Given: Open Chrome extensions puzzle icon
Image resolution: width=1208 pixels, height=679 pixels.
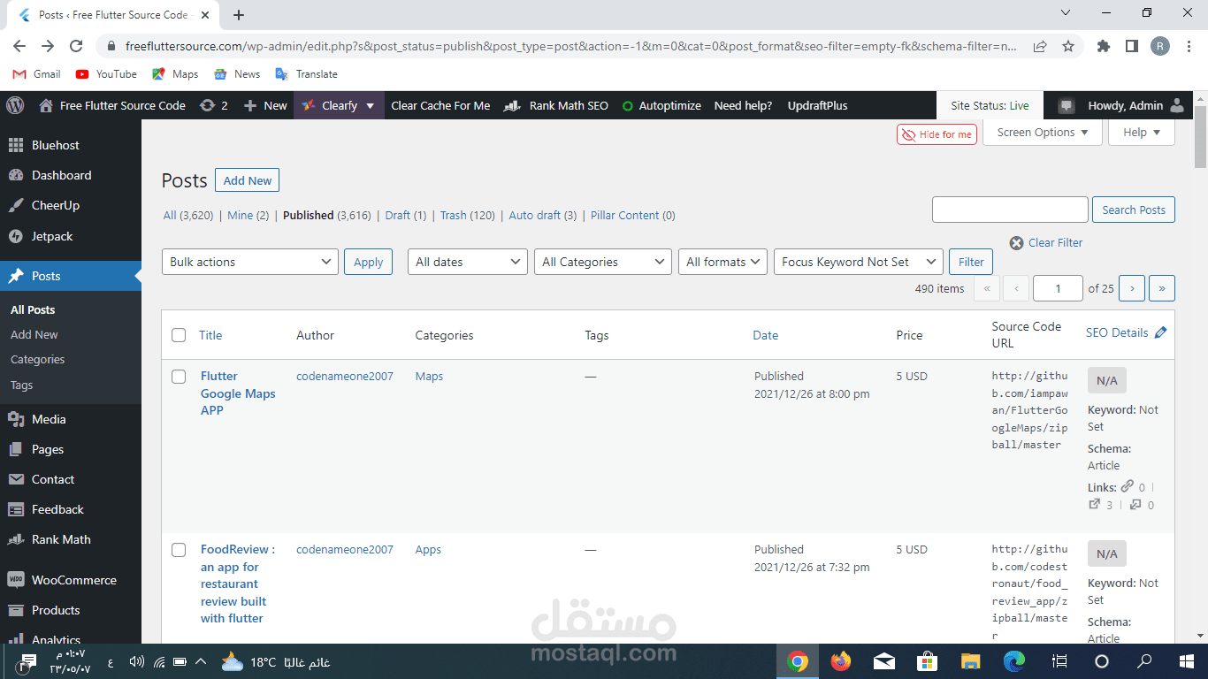Looking at the screenshot, I should pyautogui.click(x=1104, y=46).
